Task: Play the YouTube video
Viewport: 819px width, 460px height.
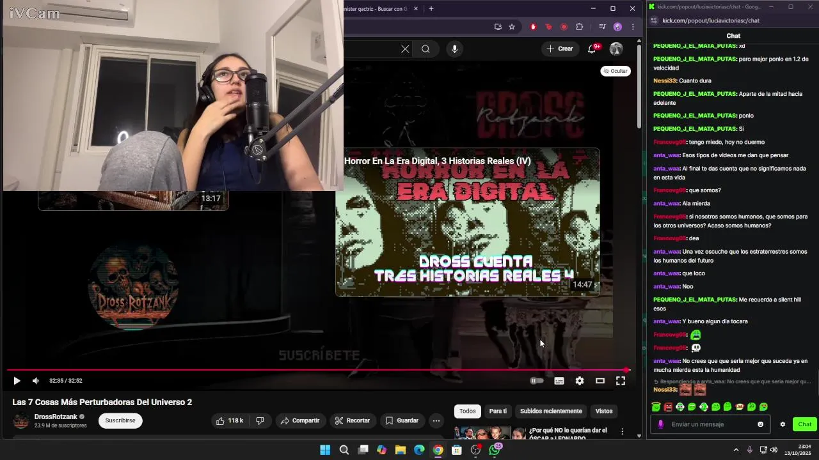Action: [x=17, y=381]
